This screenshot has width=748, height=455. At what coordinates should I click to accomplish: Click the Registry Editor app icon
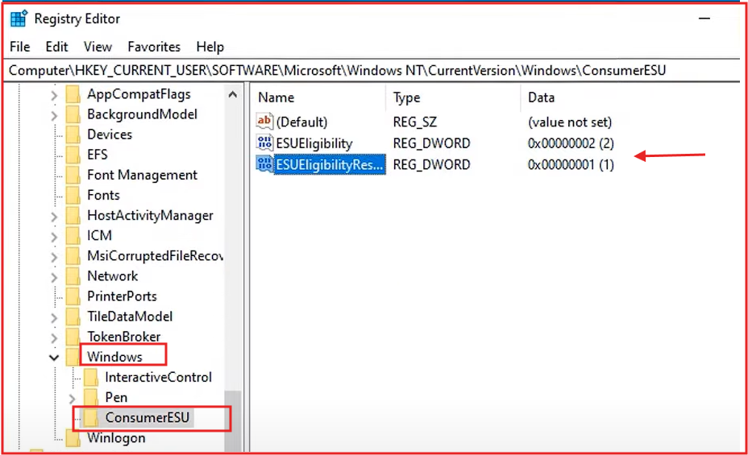pyautogui.click(x=19, y=19)
